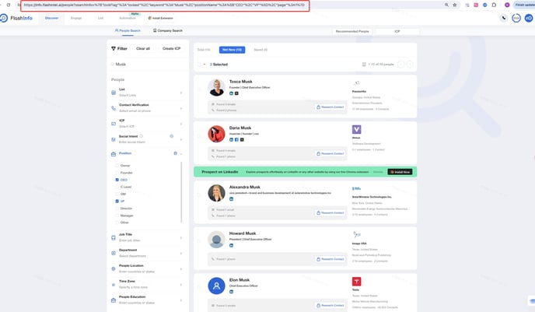Open Tosca Musk's LinkedIn icon
The height and width of the screenshot is (312, 535).
231,93
